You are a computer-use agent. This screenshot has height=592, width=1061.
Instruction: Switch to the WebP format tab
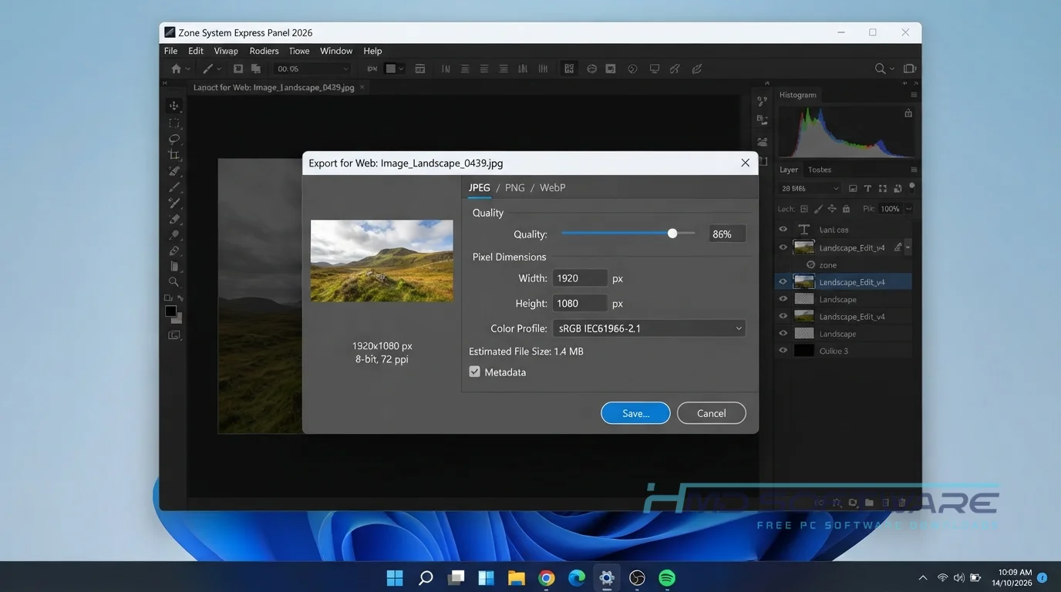tap(552, 187)
